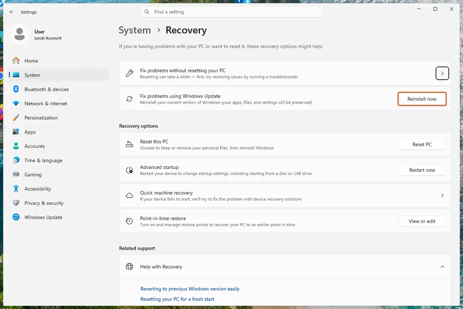The height and width of the screenshot is (309, 463).
Task: Open Time & language settings
Action: tap(43, 160)
